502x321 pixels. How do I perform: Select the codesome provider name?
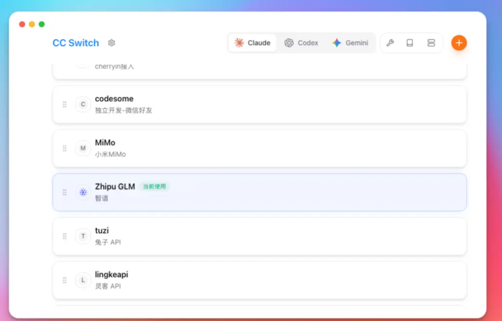[x=114, y=98]
